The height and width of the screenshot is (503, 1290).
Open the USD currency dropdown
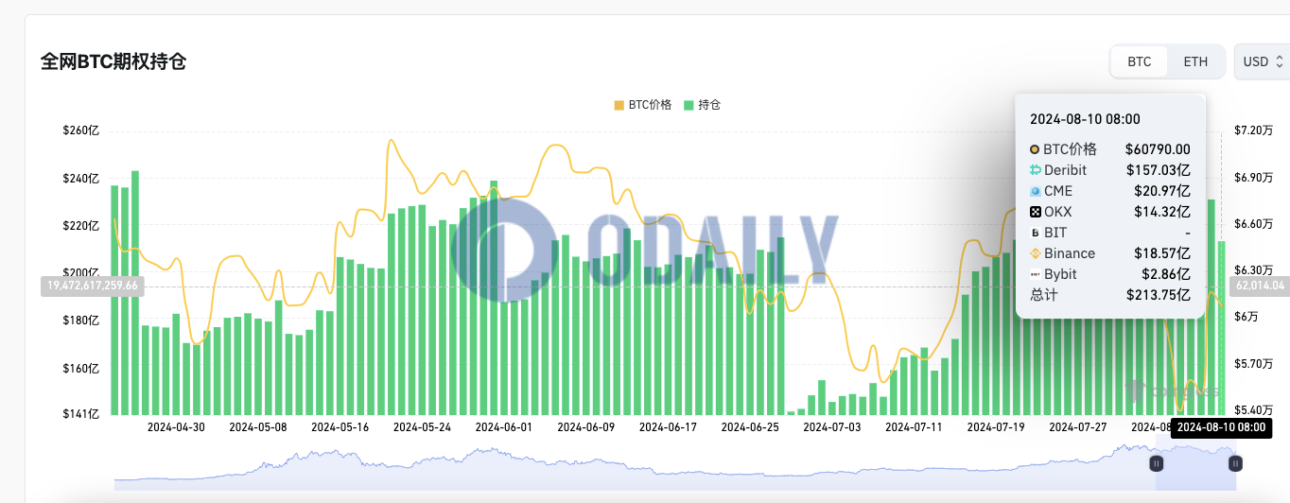coord(1263,61)
